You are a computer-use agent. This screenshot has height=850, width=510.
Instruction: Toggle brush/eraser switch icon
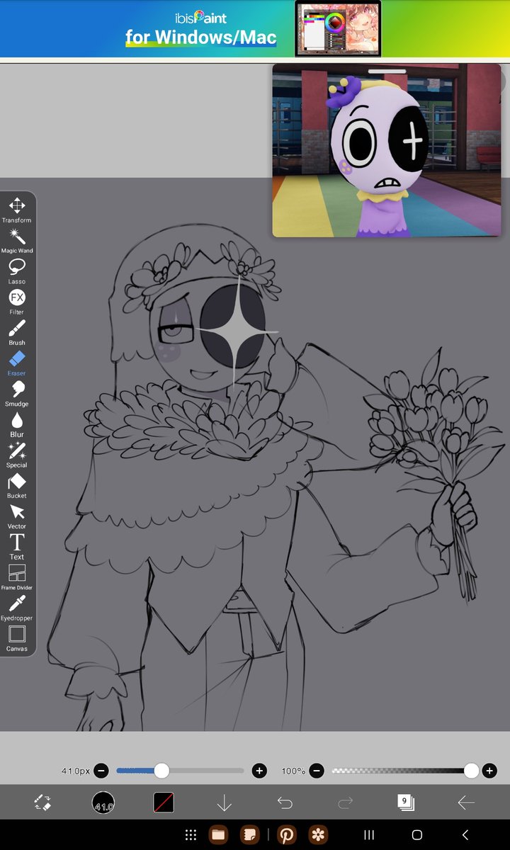[x=42, y=803]
